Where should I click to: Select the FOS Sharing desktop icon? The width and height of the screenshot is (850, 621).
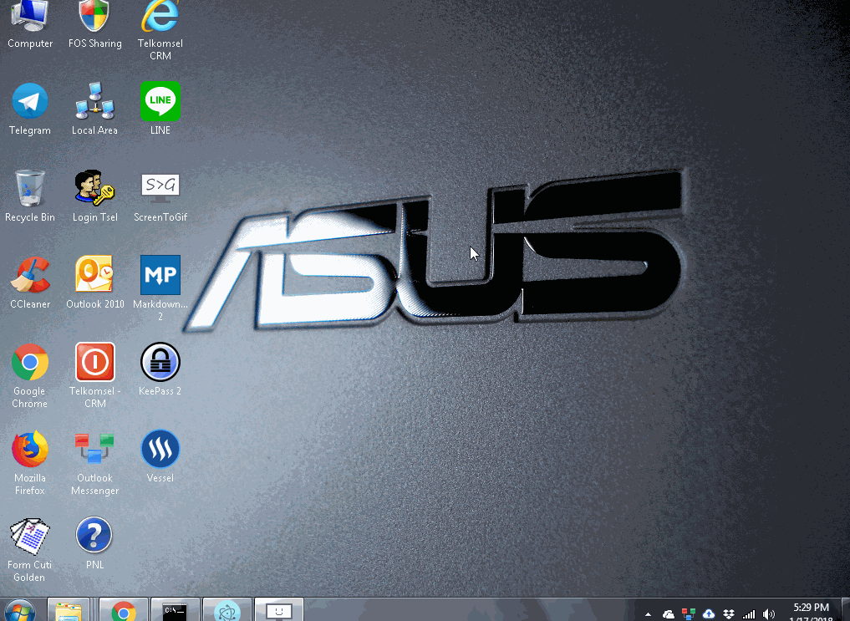click(x=95, y=25)
